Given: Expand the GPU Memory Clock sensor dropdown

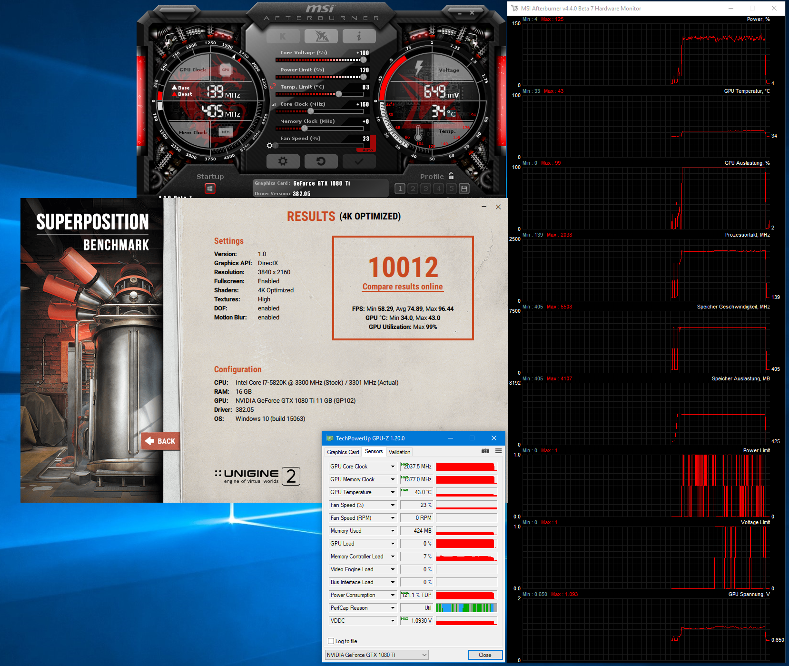Looking at the screenshot, I should tap(393, 479).
